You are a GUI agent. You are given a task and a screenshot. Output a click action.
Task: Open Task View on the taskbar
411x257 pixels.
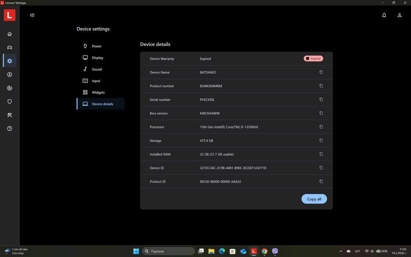click(201, 251)
